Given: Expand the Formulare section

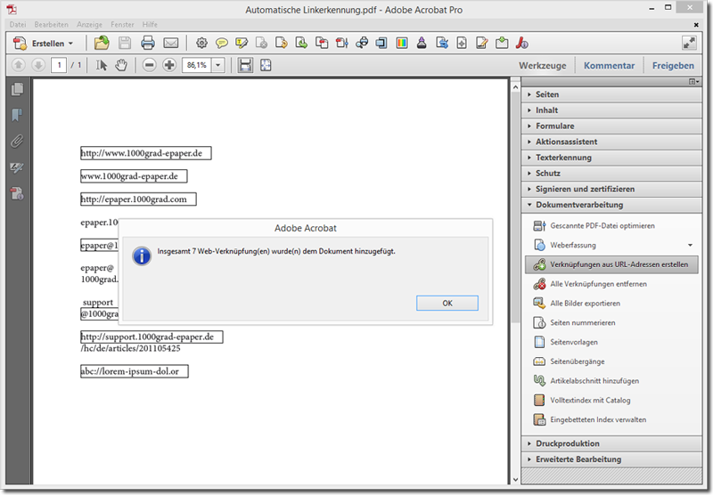Looking at the screenshot, I should point(611,126).
